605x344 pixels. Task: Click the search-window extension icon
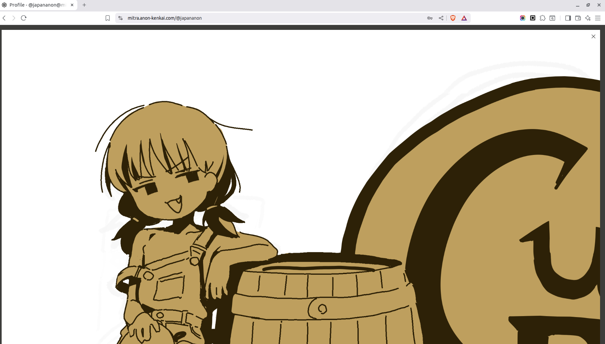point(552,18)
